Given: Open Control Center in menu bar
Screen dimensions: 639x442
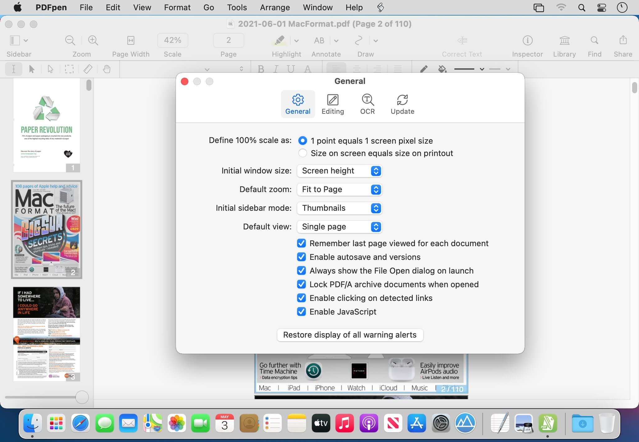Looking at the screenshot, I should point(602,7).
